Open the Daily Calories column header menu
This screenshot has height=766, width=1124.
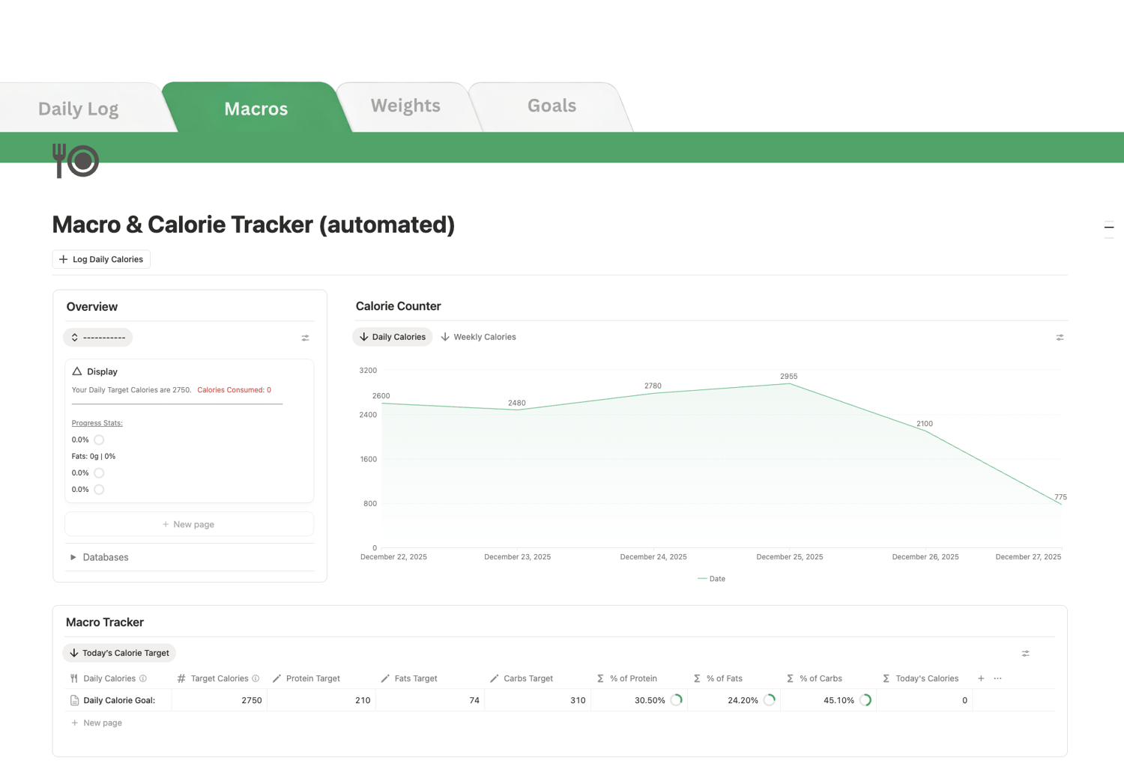tap(109, 678)
